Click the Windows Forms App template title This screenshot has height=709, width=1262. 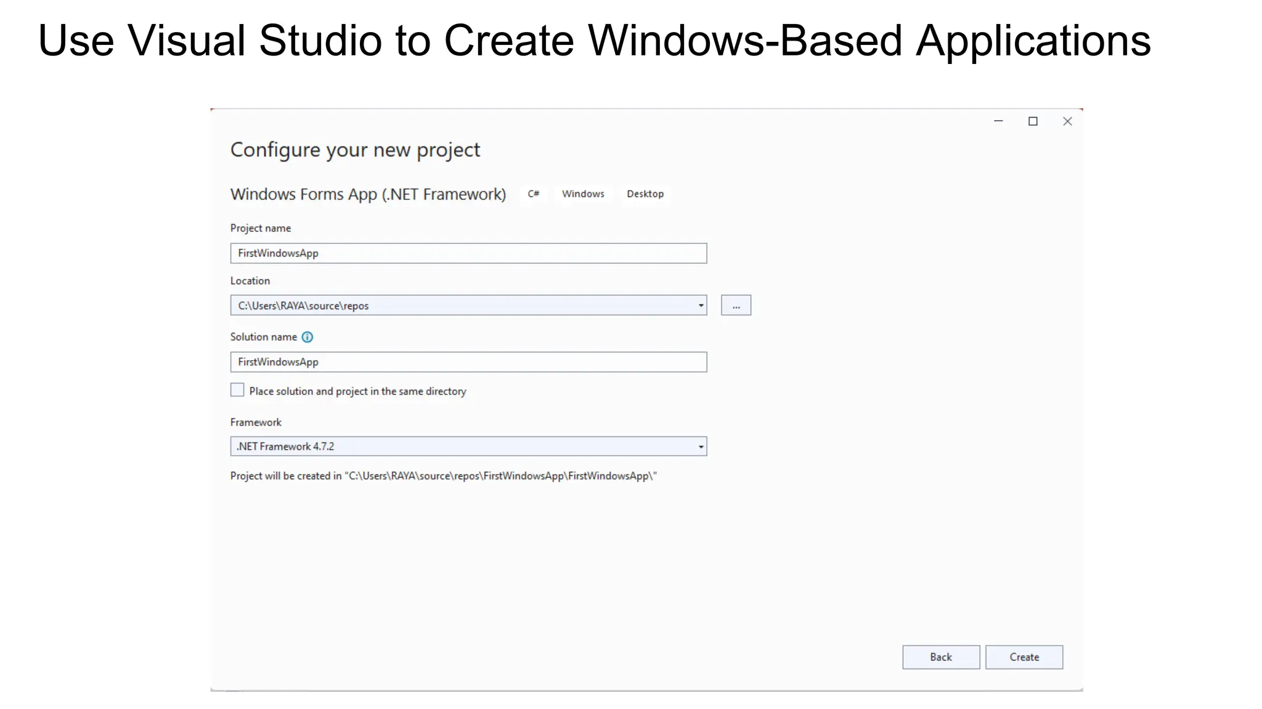click(x=368, y=194)
